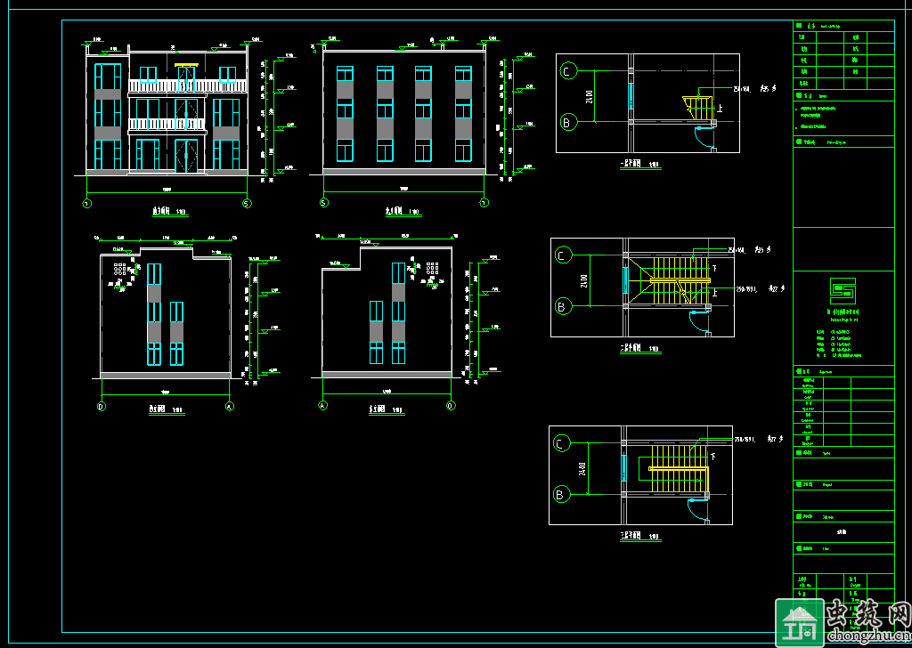Select axis bubble A at east elevation's left
This screenshot has width=912, height=648.
tap(323, 405)
